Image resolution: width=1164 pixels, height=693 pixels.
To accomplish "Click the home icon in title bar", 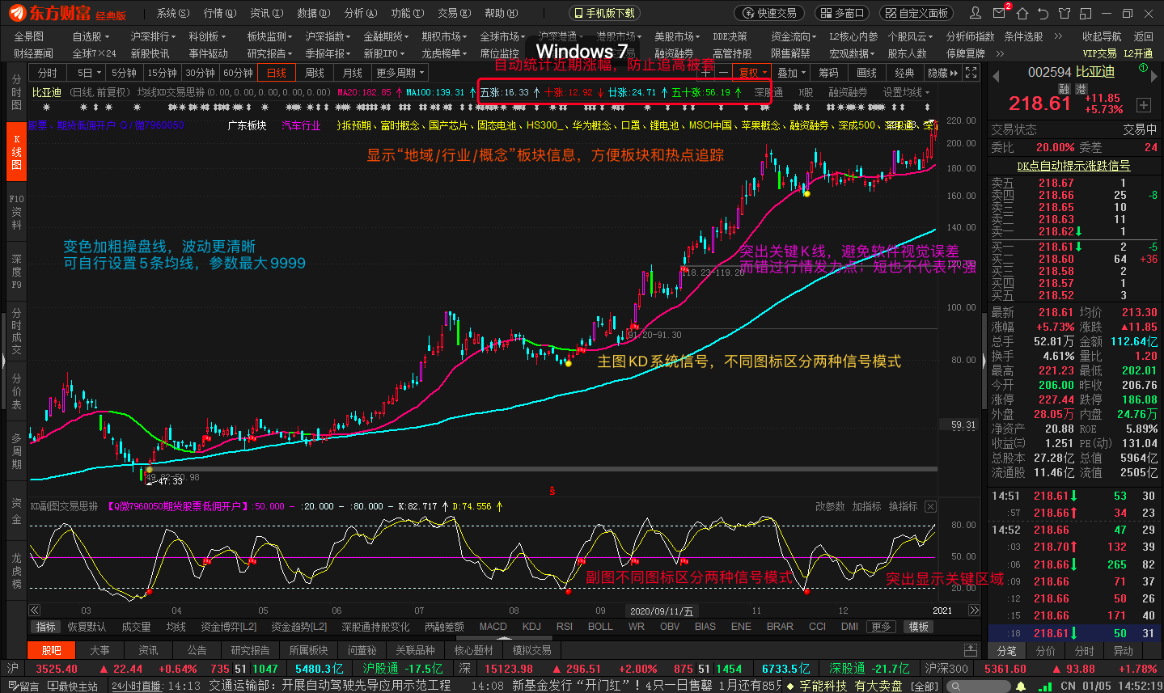I will tap(1022, 13).
